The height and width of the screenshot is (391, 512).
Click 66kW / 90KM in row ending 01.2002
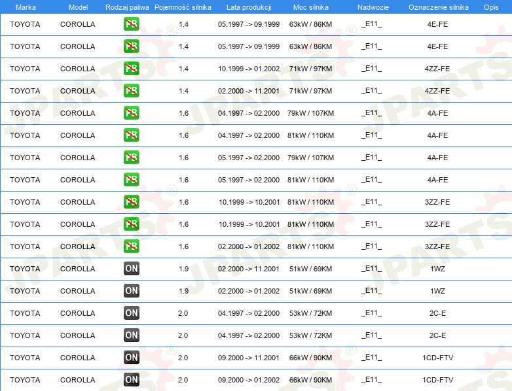(310, 380)
